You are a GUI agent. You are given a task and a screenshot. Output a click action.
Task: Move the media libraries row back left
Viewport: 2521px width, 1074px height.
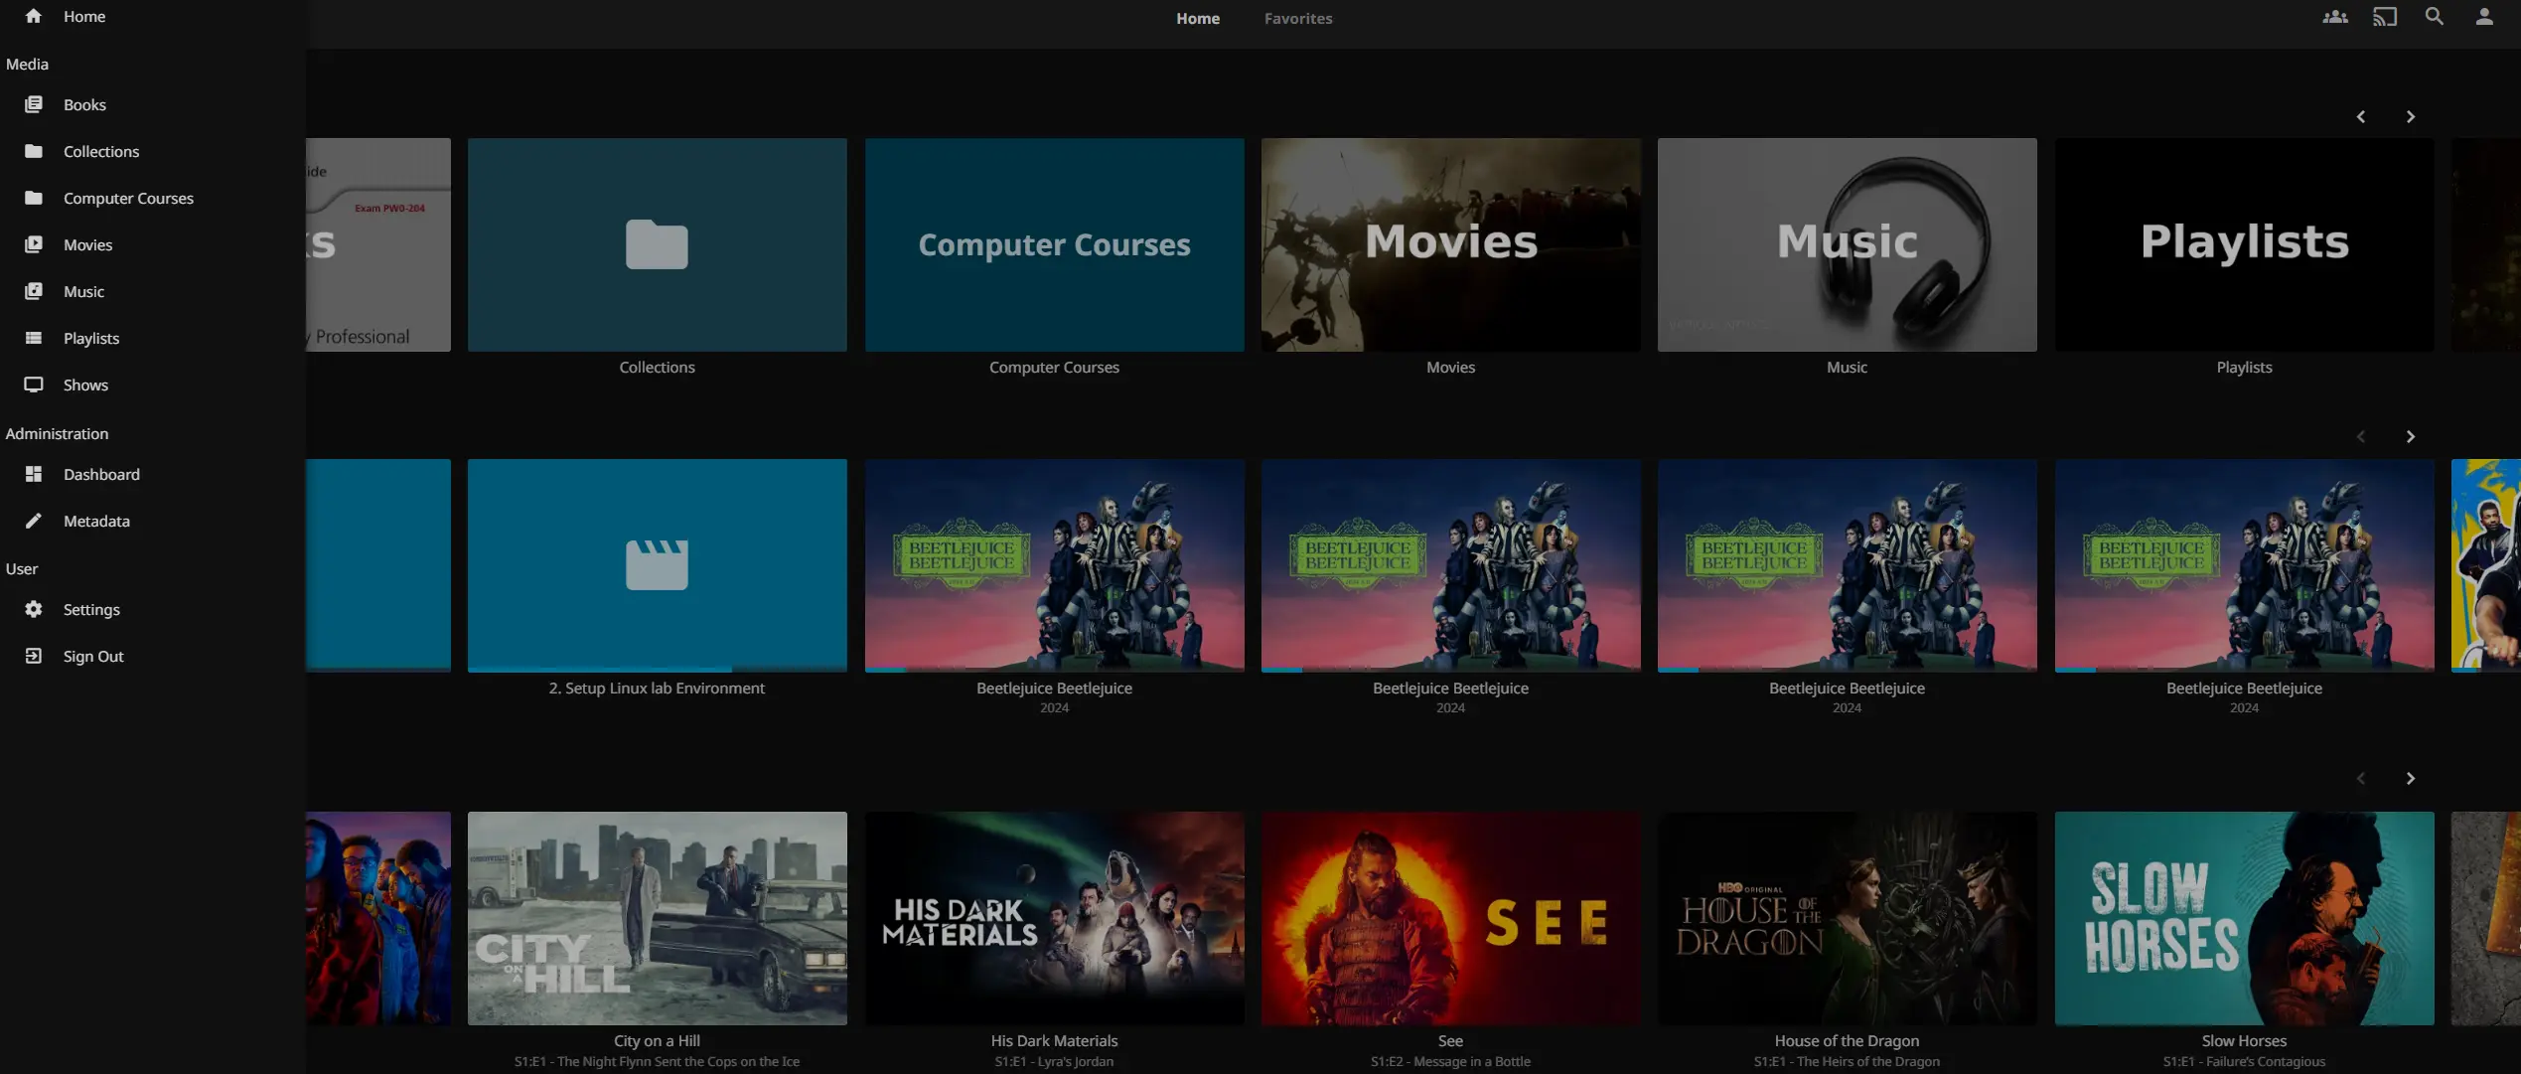[2361, 116]
